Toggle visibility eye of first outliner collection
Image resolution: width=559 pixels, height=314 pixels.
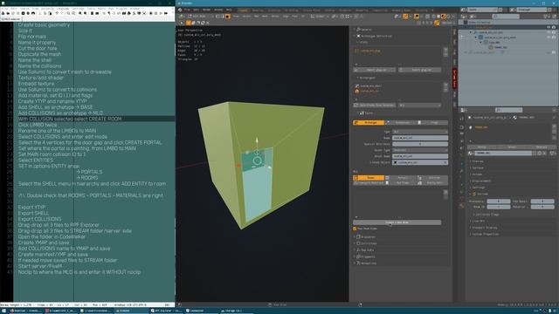click(x=549, y=27)
